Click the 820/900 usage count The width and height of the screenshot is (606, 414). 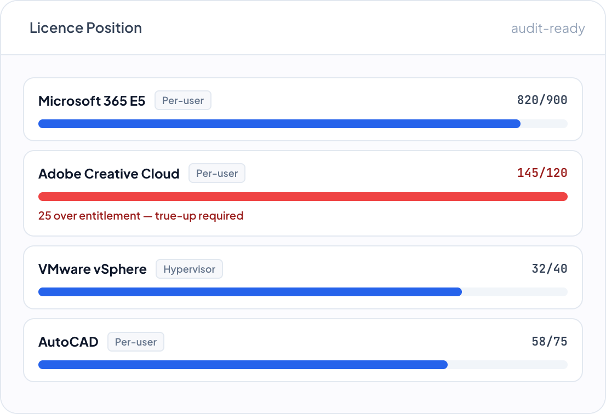(x=542, y=100)
